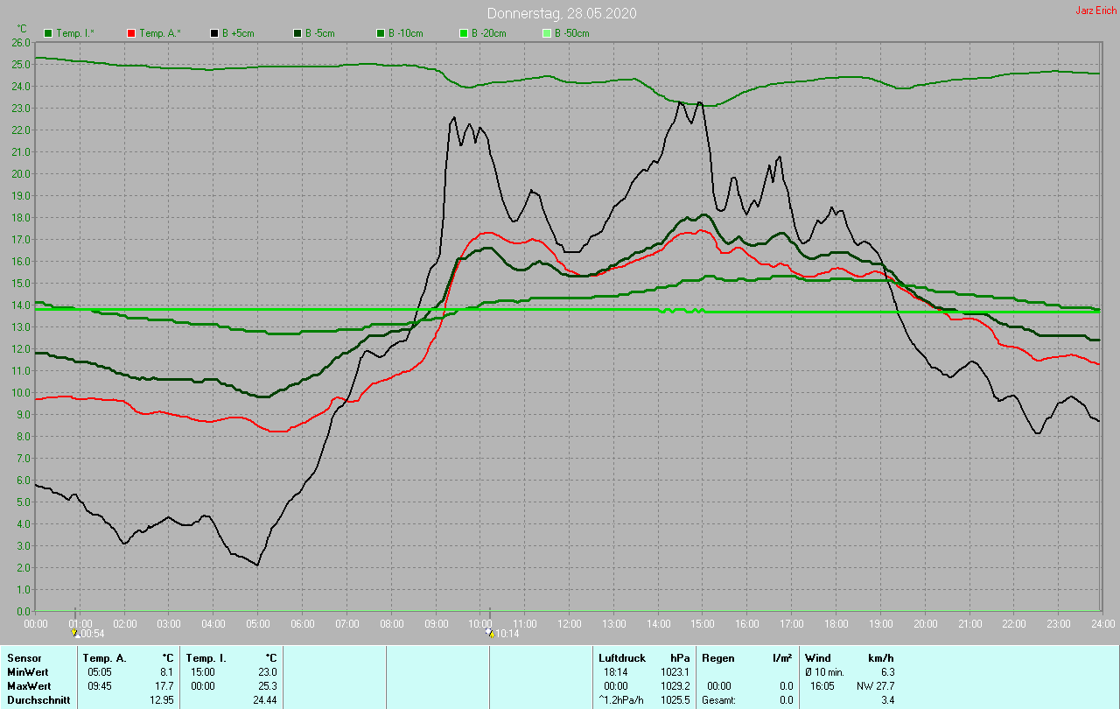Viewport: 1120px width, 709px height.
Task: Click the moonset icon at 00:54
Action: (x=75, y=631)
